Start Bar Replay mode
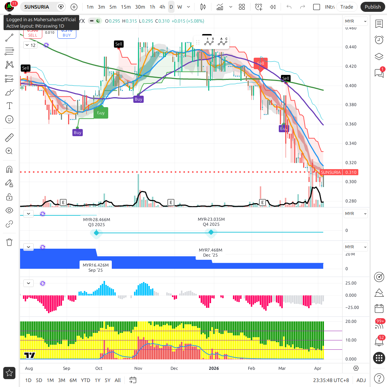This screenshot has width=387, height=387. [273, 7]
